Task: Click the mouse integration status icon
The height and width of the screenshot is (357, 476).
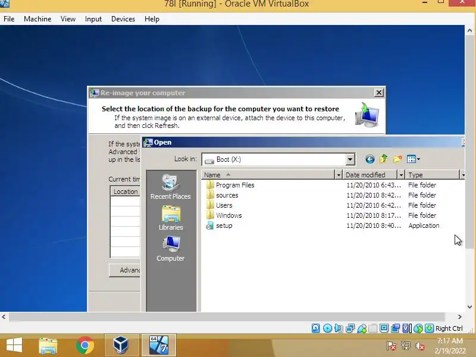Action: point(418,328)
